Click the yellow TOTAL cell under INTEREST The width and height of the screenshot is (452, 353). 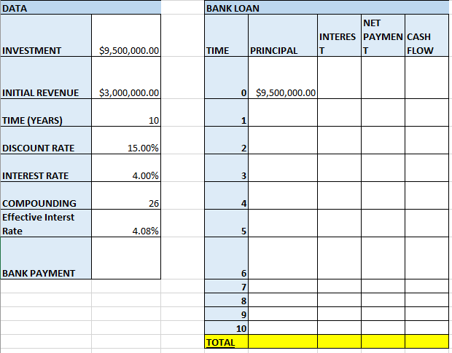(339, 341)
